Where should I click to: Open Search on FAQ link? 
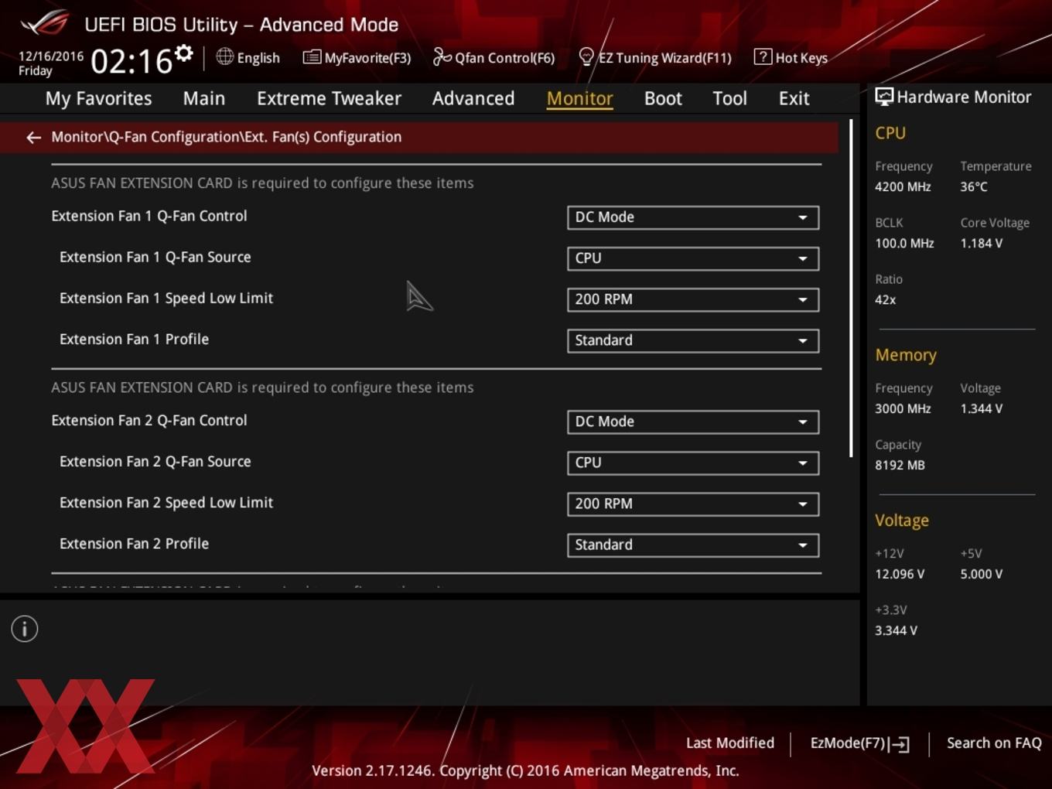(994, 743)
